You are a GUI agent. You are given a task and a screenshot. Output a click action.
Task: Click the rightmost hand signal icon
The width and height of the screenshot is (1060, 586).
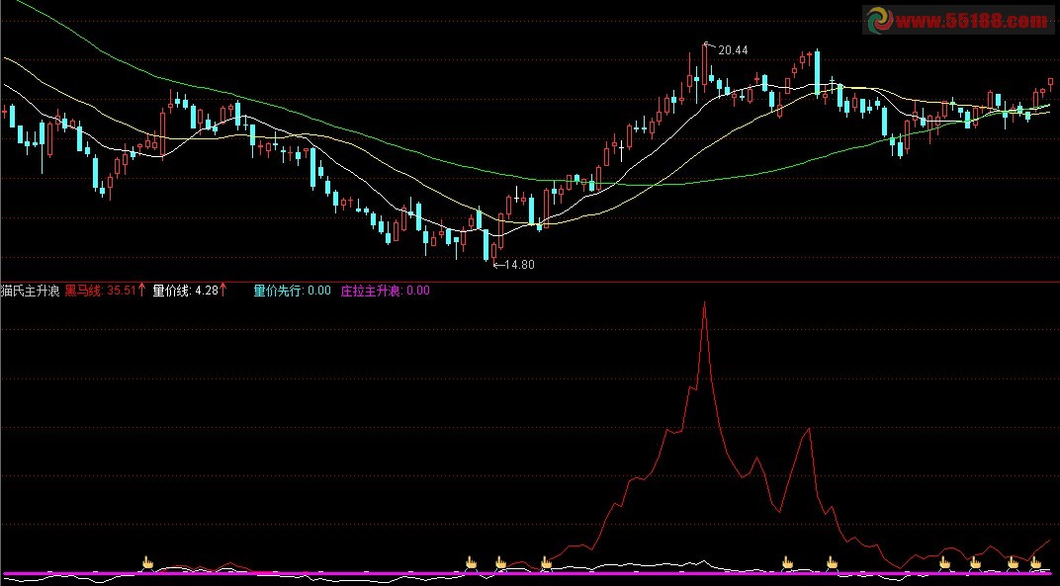click(1036, 563)
